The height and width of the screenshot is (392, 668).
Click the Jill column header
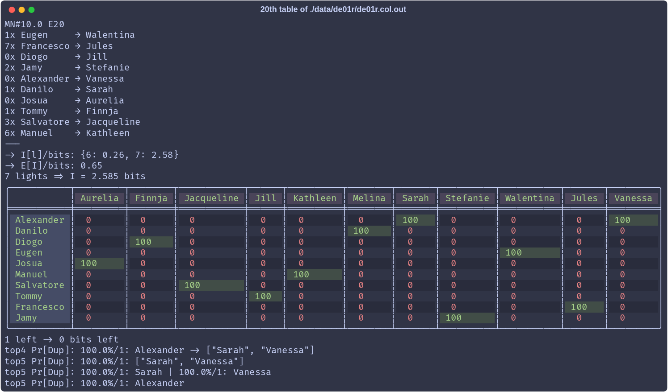tap(266, 198)
